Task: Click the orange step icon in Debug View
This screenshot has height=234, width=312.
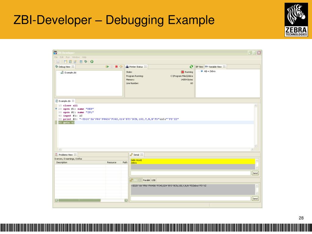Action: 121,67
